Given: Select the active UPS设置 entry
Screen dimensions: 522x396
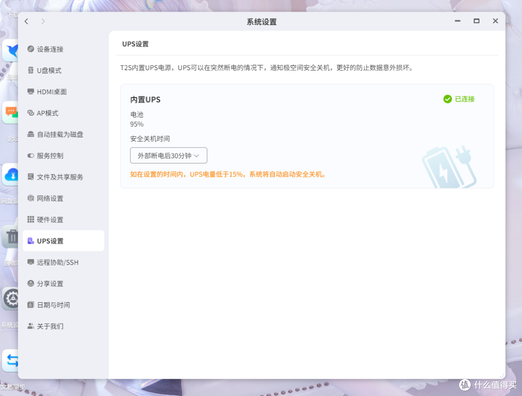Looking at the screenshot, I should (63, 241).
